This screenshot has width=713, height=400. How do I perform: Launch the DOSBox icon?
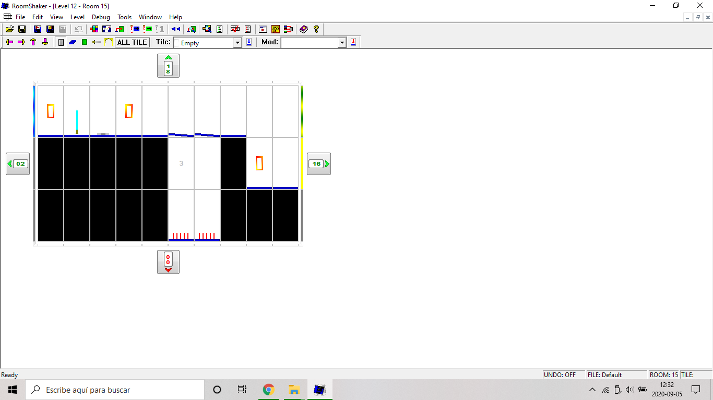276,29
